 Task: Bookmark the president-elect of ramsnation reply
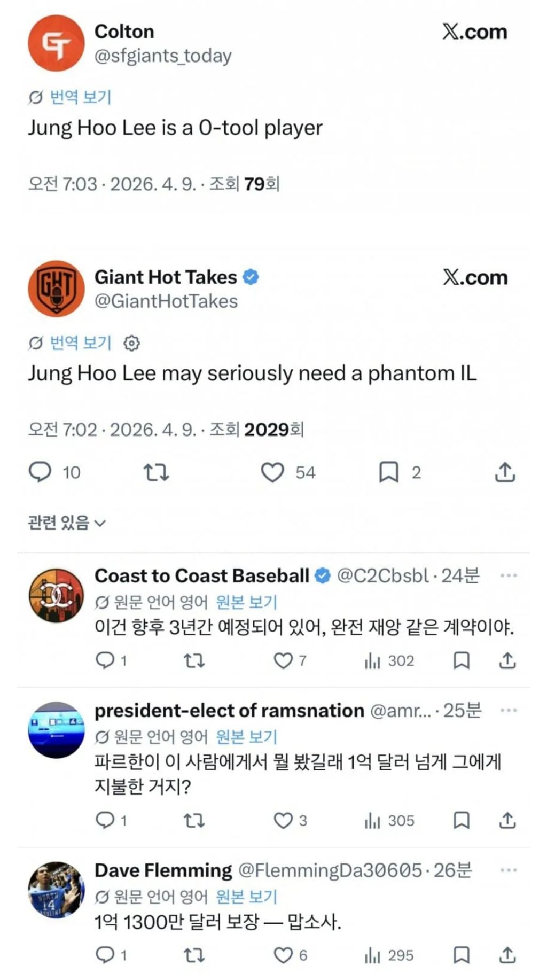pyautogui.click(x=462, y=820)
